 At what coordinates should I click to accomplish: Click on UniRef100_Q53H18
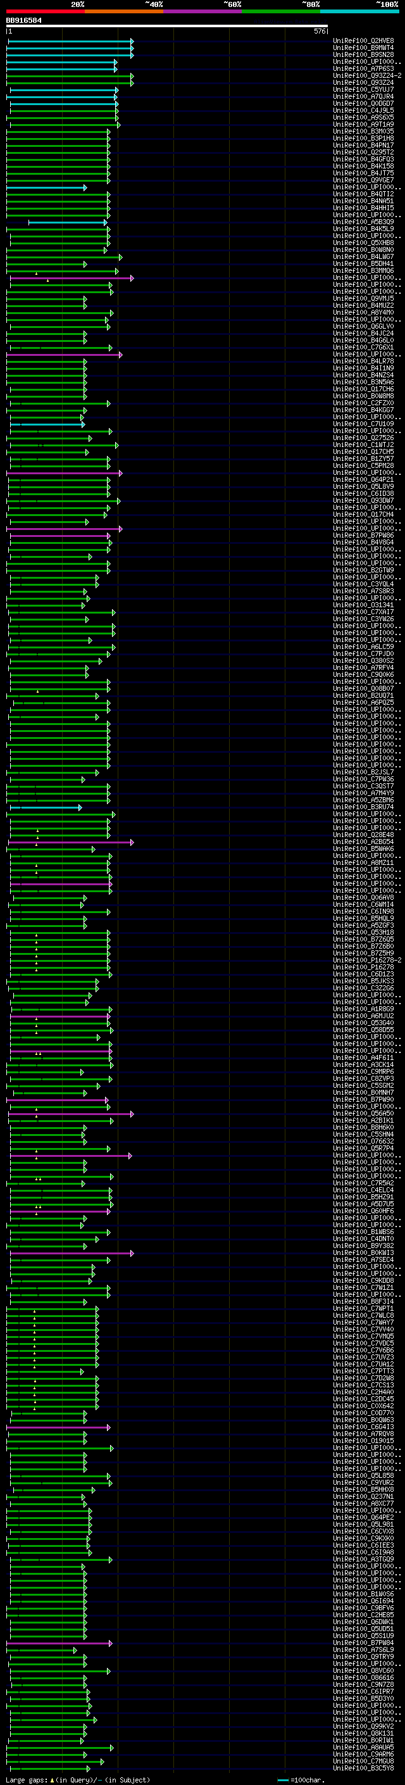[363, 932]
